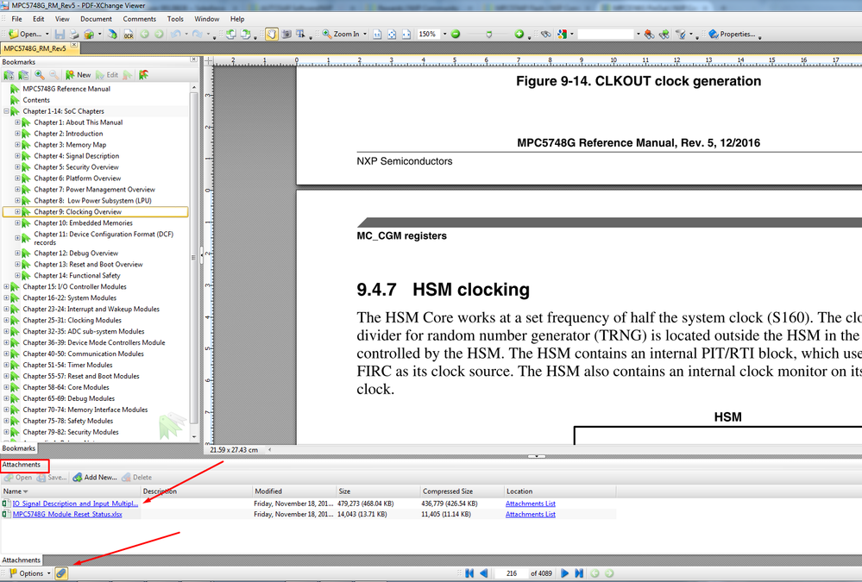The image size is (862, 582).
Task: Click the Find Next binoculars icon
Action: [664, 34]
